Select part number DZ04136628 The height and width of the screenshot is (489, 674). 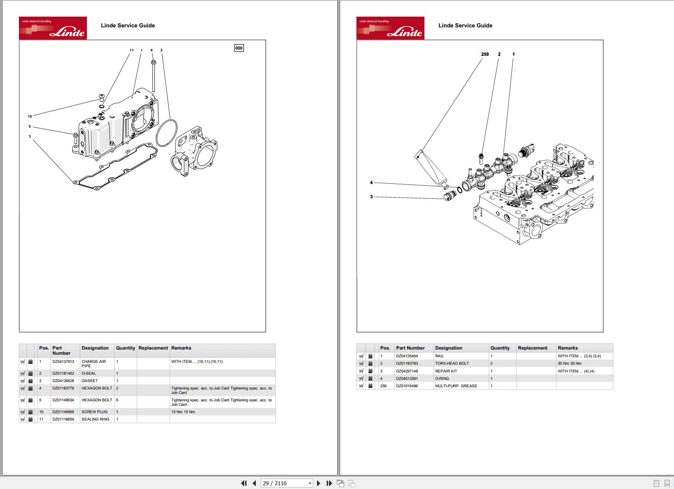point(63,381)
